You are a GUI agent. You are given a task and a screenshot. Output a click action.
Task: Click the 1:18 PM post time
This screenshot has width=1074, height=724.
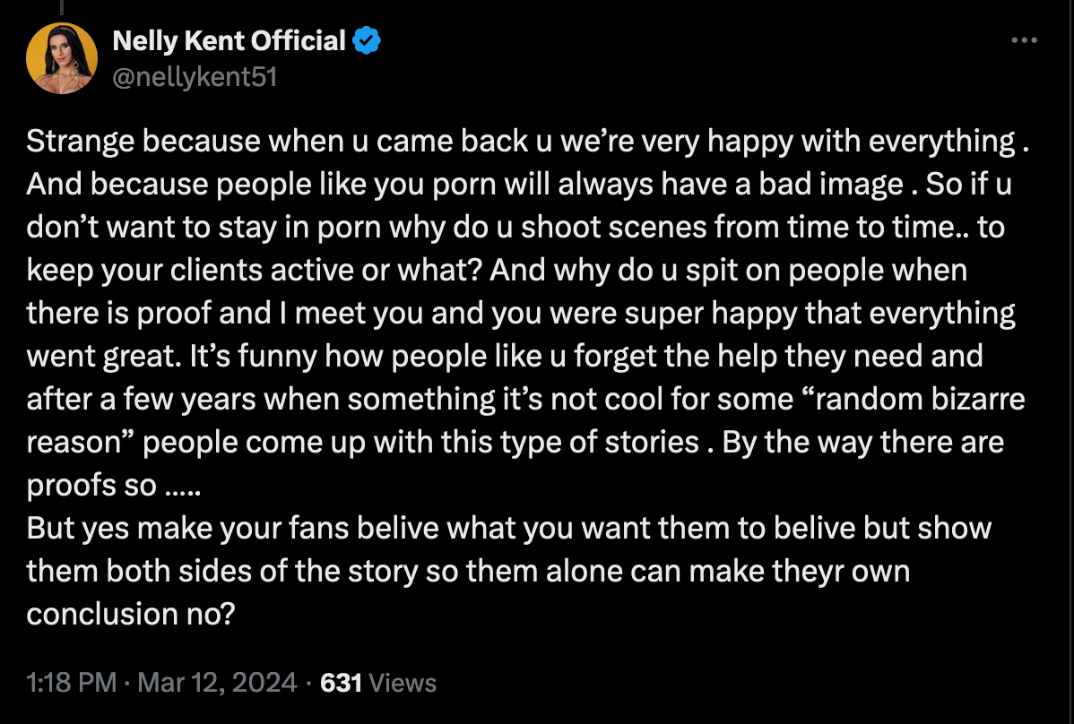click(x=72, y=683)
